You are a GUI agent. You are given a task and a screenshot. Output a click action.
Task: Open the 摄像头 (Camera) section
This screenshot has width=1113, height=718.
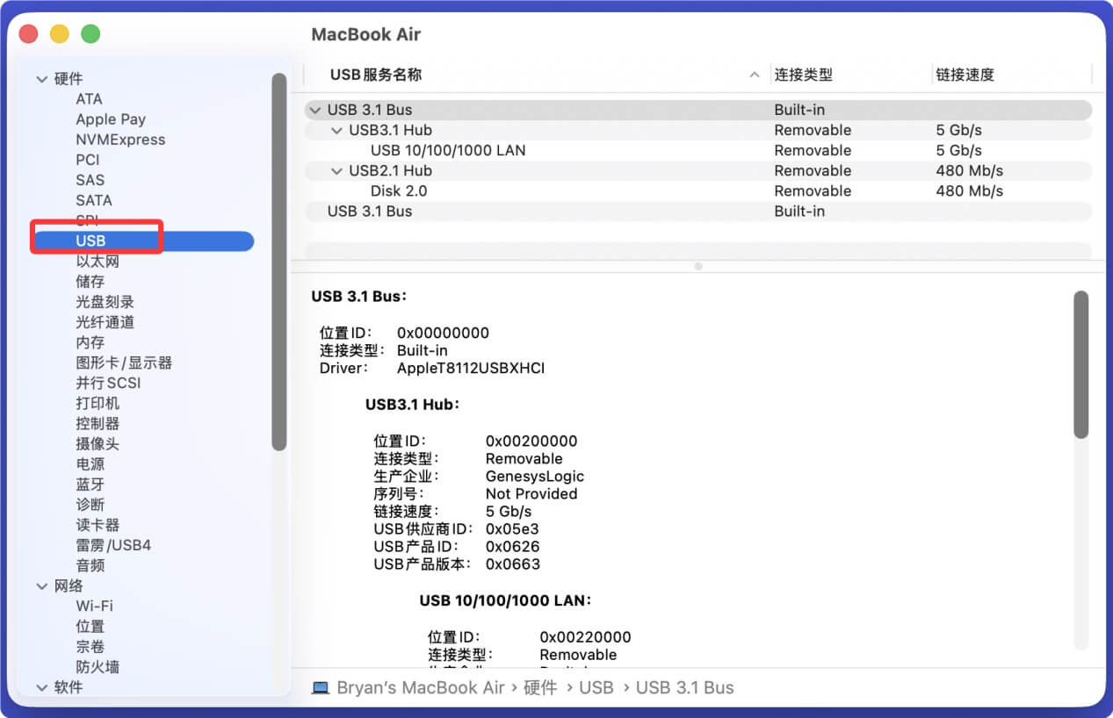coord(98,443)
